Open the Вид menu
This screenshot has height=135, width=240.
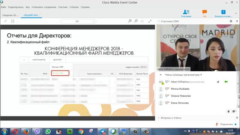[27, 7]
